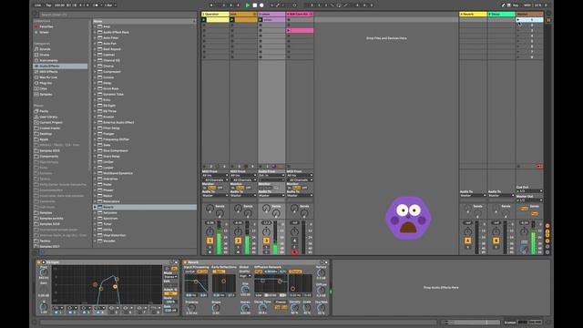This screenshot has width=583, height=328.
Task: Toggle Reverb Chorus button
Action: pyautogui.click(x=295, y=272)
